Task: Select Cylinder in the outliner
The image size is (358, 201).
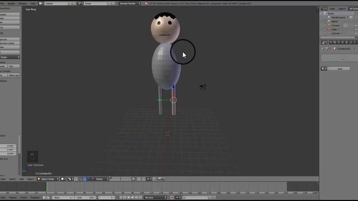Action: pos(336,33)
